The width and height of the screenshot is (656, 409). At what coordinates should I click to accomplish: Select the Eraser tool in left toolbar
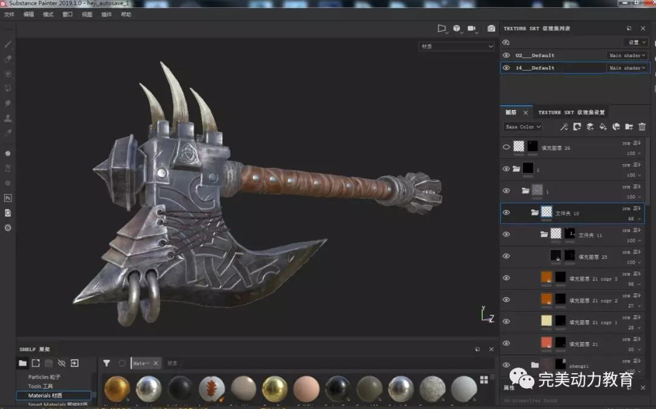click(x=8, y=59)
